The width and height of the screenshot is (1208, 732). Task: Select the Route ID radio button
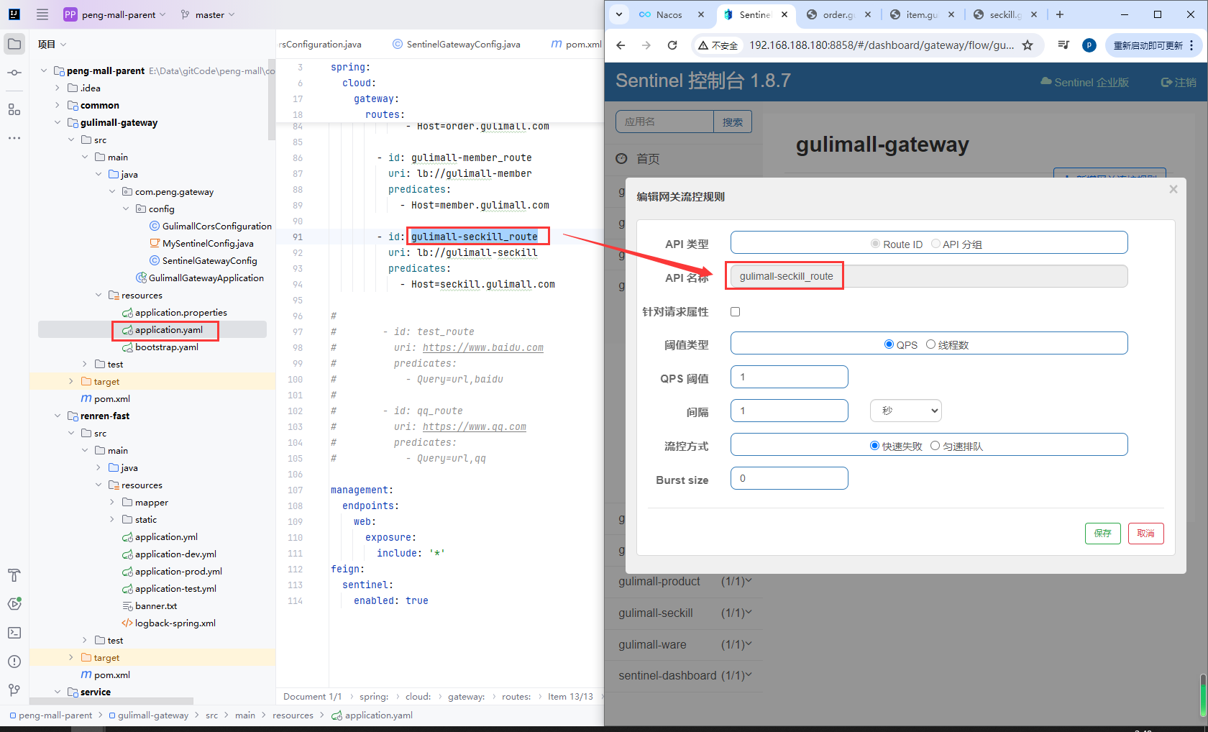coord(875,244)
